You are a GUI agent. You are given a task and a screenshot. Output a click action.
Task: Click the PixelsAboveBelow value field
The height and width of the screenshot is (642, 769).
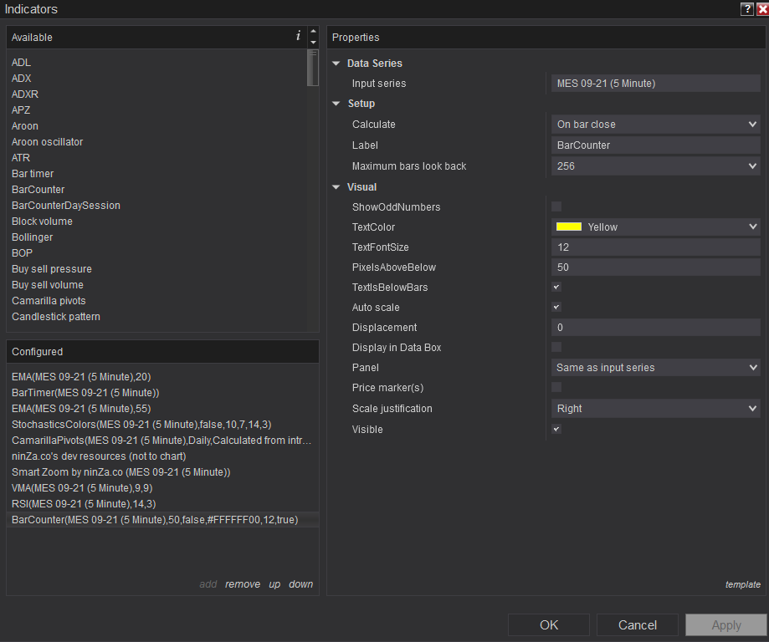[655, 267]
